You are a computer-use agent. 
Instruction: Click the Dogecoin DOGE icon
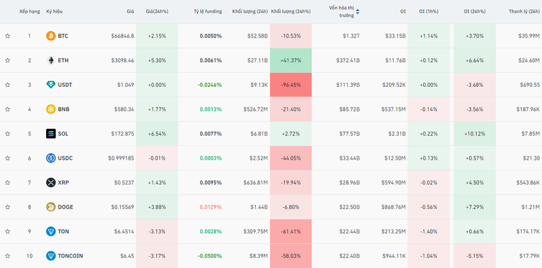51,207
